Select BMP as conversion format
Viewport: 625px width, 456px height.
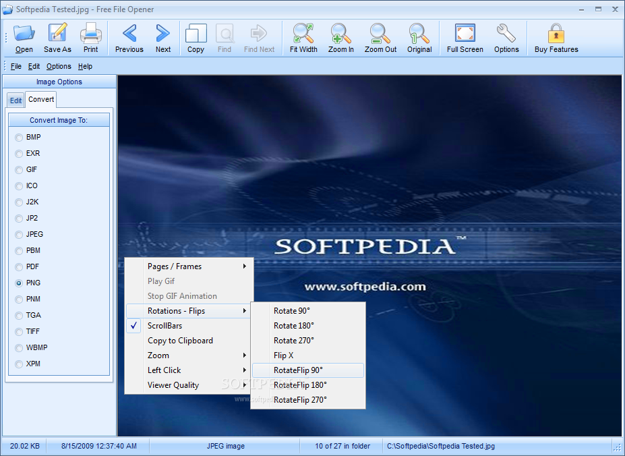pos(19,138)
